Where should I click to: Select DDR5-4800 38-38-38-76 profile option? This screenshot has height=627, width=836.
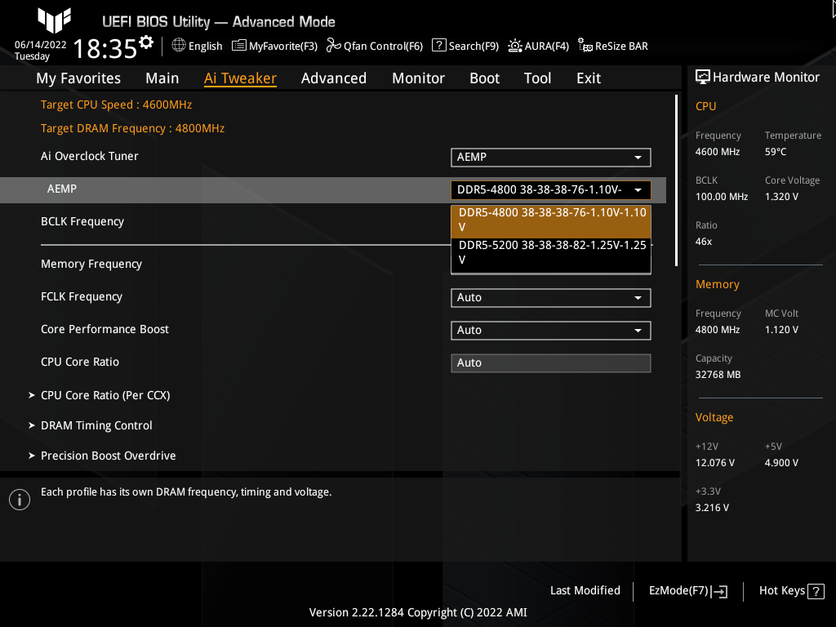coord(551,220)
